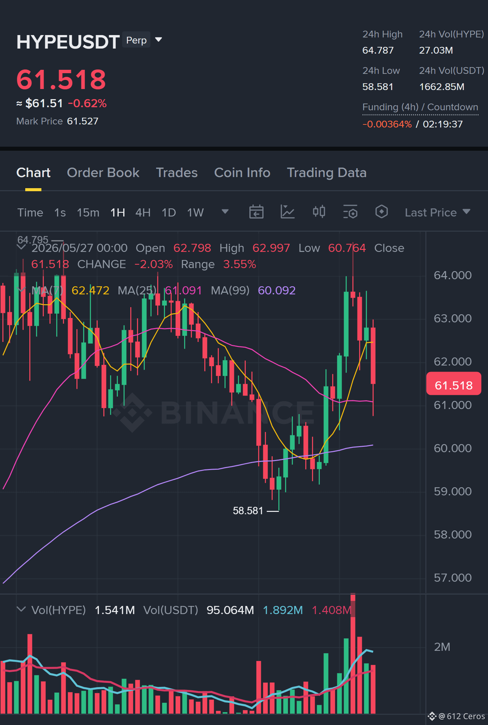Click the Perp contract type badge
The height and width of the screenshot is (725, 488).
(x=136, y=40)
